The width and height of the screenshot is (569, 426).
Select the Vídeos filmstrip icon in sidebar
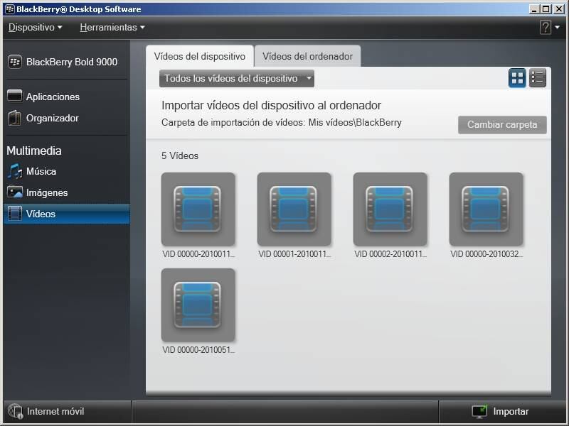(x=15, y=214)
